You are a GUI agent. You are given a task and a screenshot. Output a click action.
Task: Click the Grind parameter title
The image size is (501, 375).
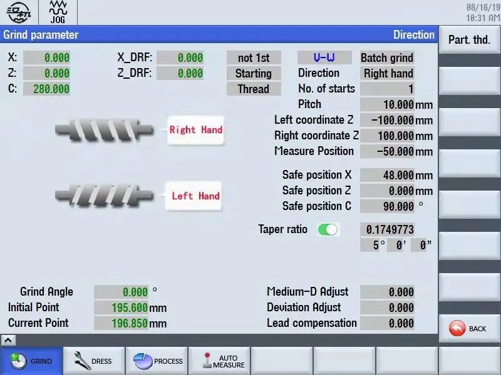tap(41, 35)
